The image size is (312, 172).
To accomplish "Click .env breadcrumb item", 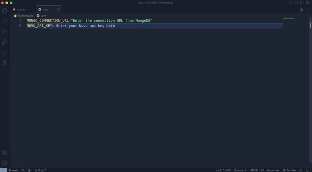I will 44,16.
